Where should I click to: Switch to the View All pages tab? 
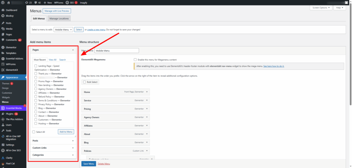click(x=53, y=60)
